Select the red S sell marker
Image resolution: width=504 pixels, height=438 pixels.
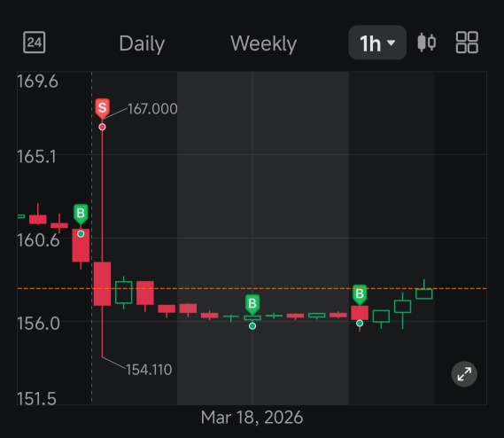(x=102, y=108)
